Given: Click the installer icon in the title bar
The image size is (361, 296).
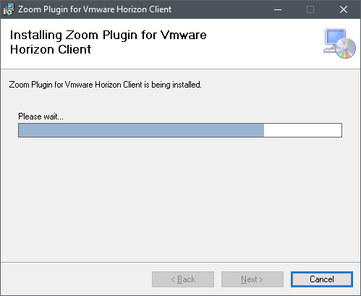Looking at the screenshot, I should coord(9,9).
